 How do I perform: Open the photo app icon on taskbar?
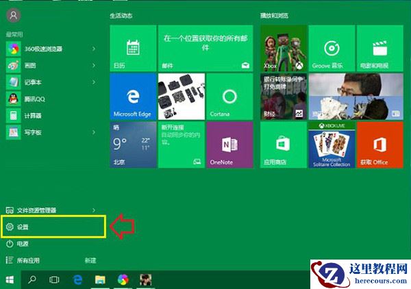tap(146, 280)
